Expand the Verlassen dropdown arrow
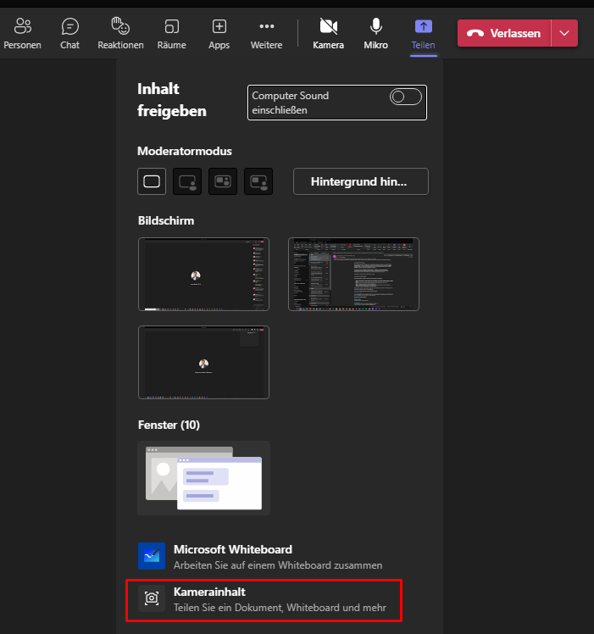594x634 pixels. point(564,33)
